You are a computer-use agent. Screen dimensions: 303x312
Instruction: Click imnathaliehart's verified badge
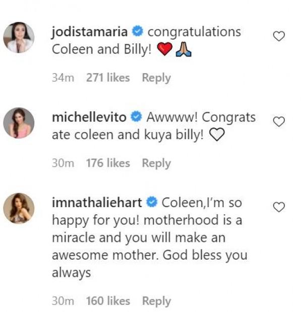(x=151, y=203)
